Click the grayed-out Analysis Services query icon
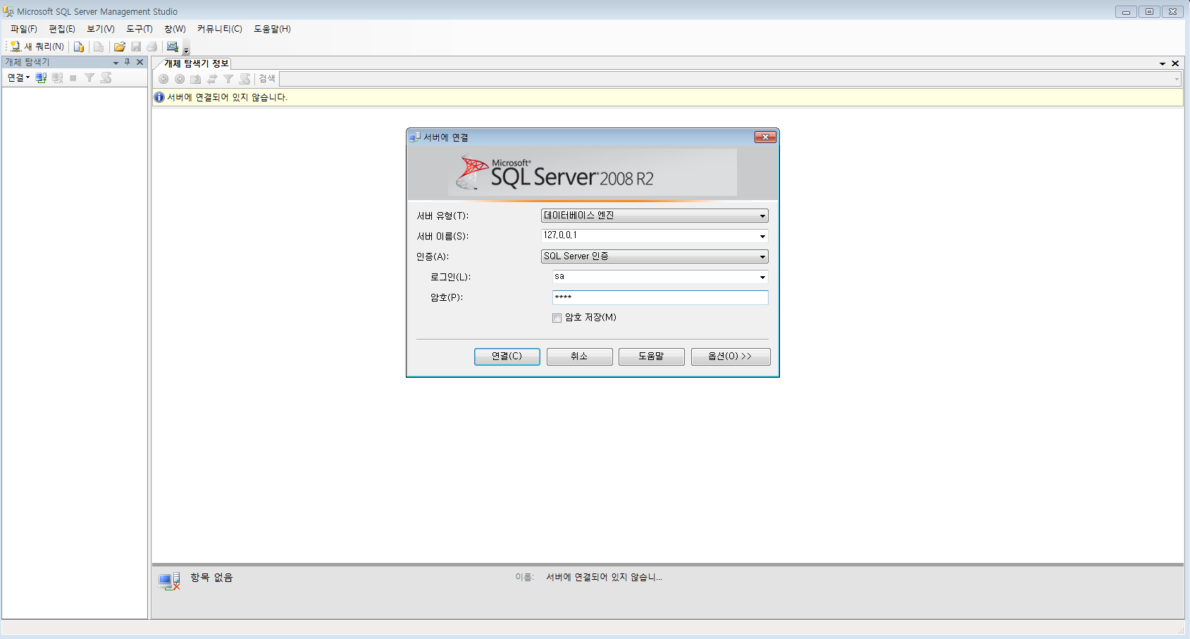The image size is (1190, 639). point(99,46)
